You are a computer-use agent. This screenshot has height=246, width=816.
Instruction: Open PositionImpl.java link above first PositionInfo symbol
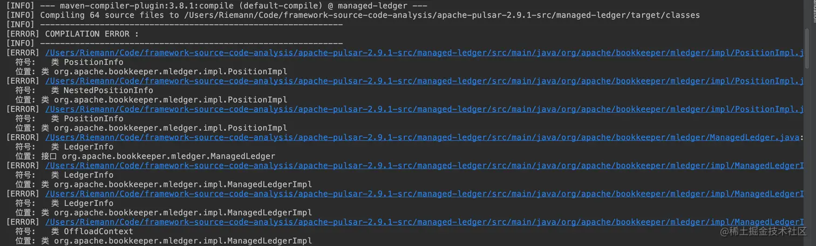[425, 53]
